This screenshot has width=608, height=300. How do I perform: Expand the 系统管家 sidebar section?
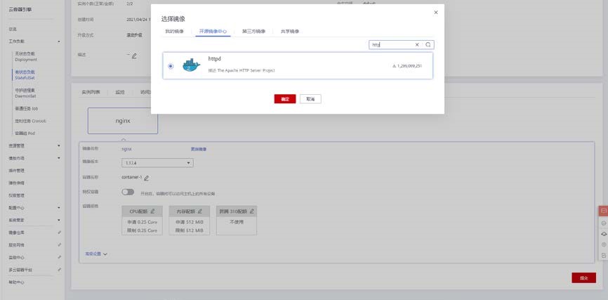(x=34, y=220)
